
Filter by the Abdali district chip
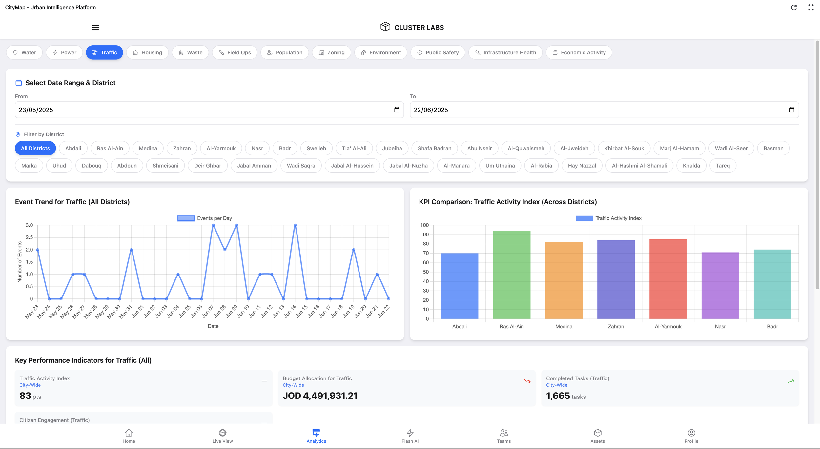pyautogui.click(x=73, y=148)
